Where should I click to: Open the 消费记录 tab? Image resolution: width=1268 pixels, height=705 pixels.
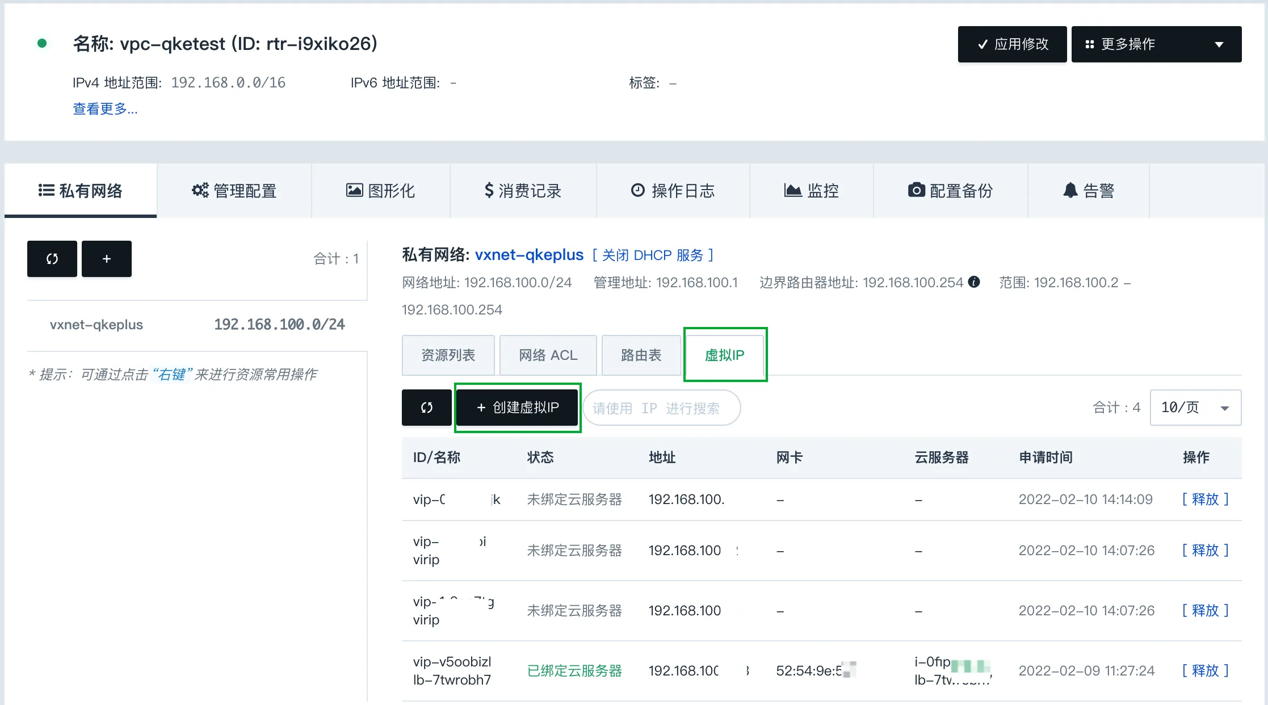[523, 191]
